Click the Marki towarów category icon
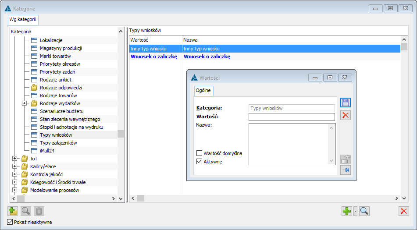Viewport: 417px width, 230px height. (34, 56)
